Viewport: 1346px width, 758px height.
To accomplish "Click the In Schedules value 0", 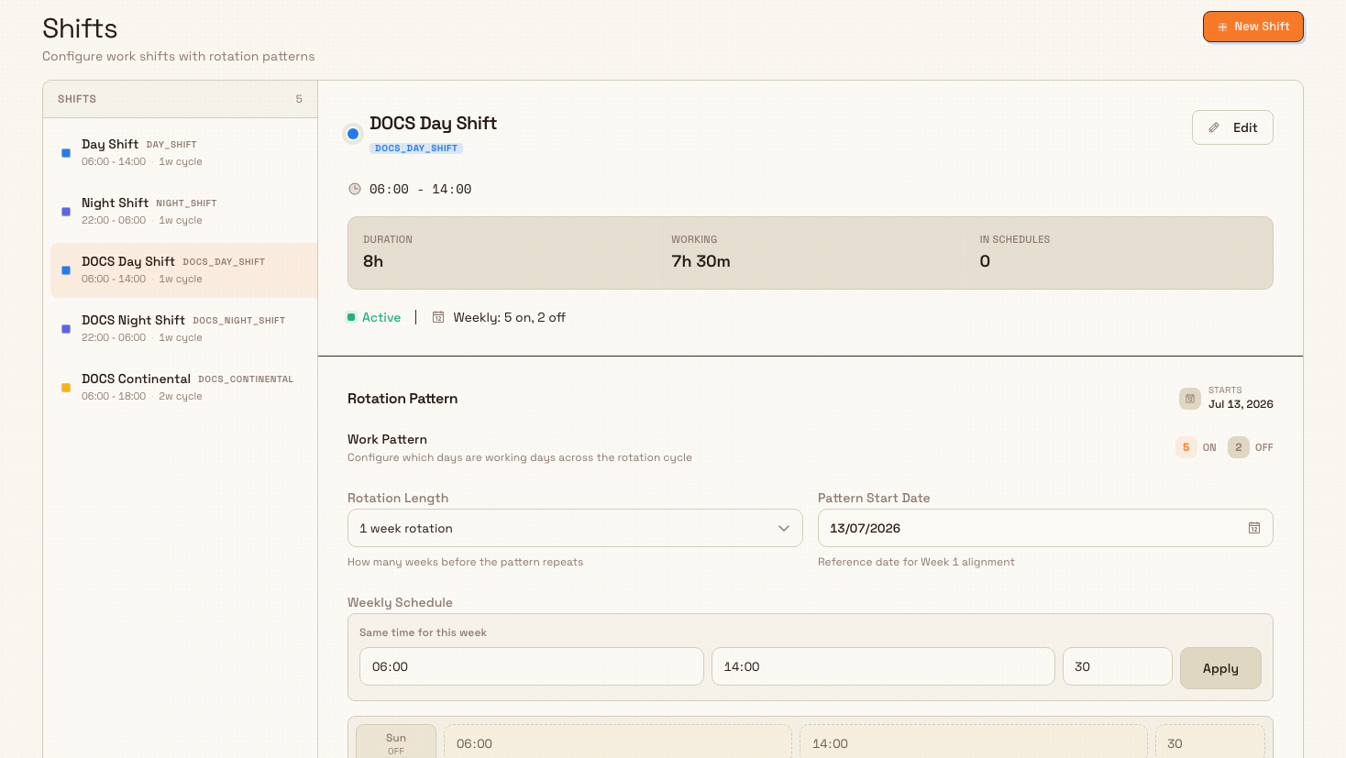I will (x=985, y=261).
